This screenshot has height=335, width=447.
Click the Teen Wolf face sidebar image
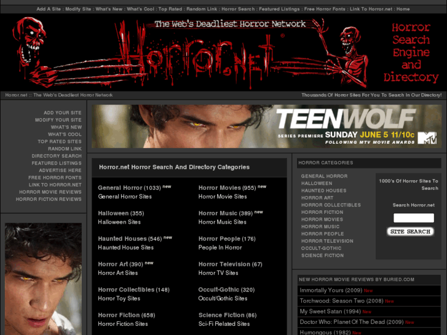(43, 279)
